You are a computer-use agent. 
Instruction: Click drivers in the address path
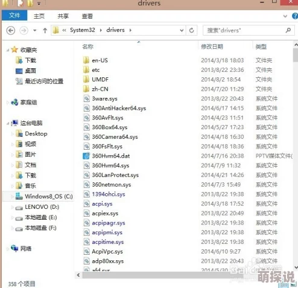[115, 30]
